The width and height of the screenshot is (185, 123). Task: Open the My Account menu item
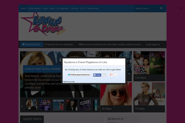point(93,9)
